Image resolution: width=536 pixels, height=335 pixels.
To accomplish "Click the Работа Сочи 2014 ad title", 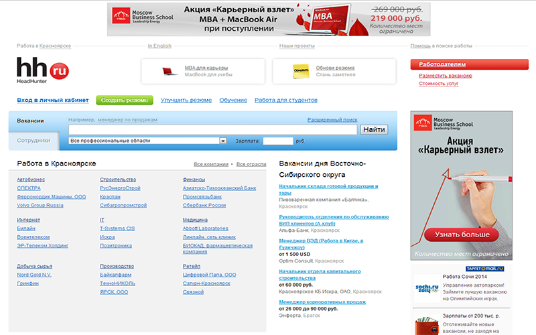I will pyautogui.click(x=464, y=277).
